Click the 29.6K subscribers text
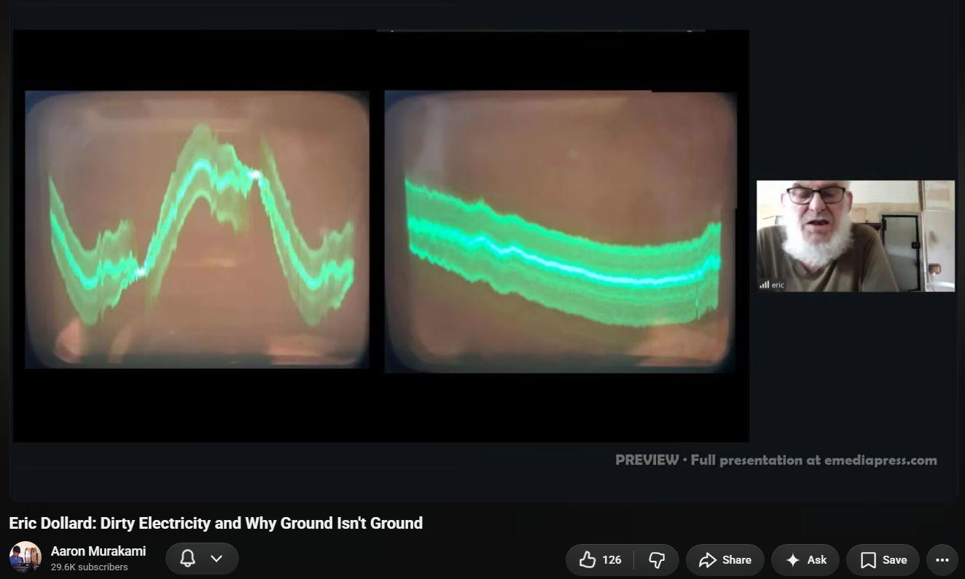The height and width of the screenshot is (579, 965). 90,567
